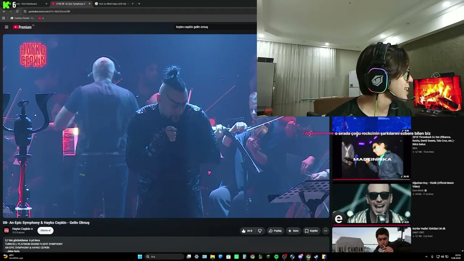Viewport: 464px width, 261px height.
Task: Close the tokyo drift izle tab
Action: pyautogui.click(x=133, y=4)
